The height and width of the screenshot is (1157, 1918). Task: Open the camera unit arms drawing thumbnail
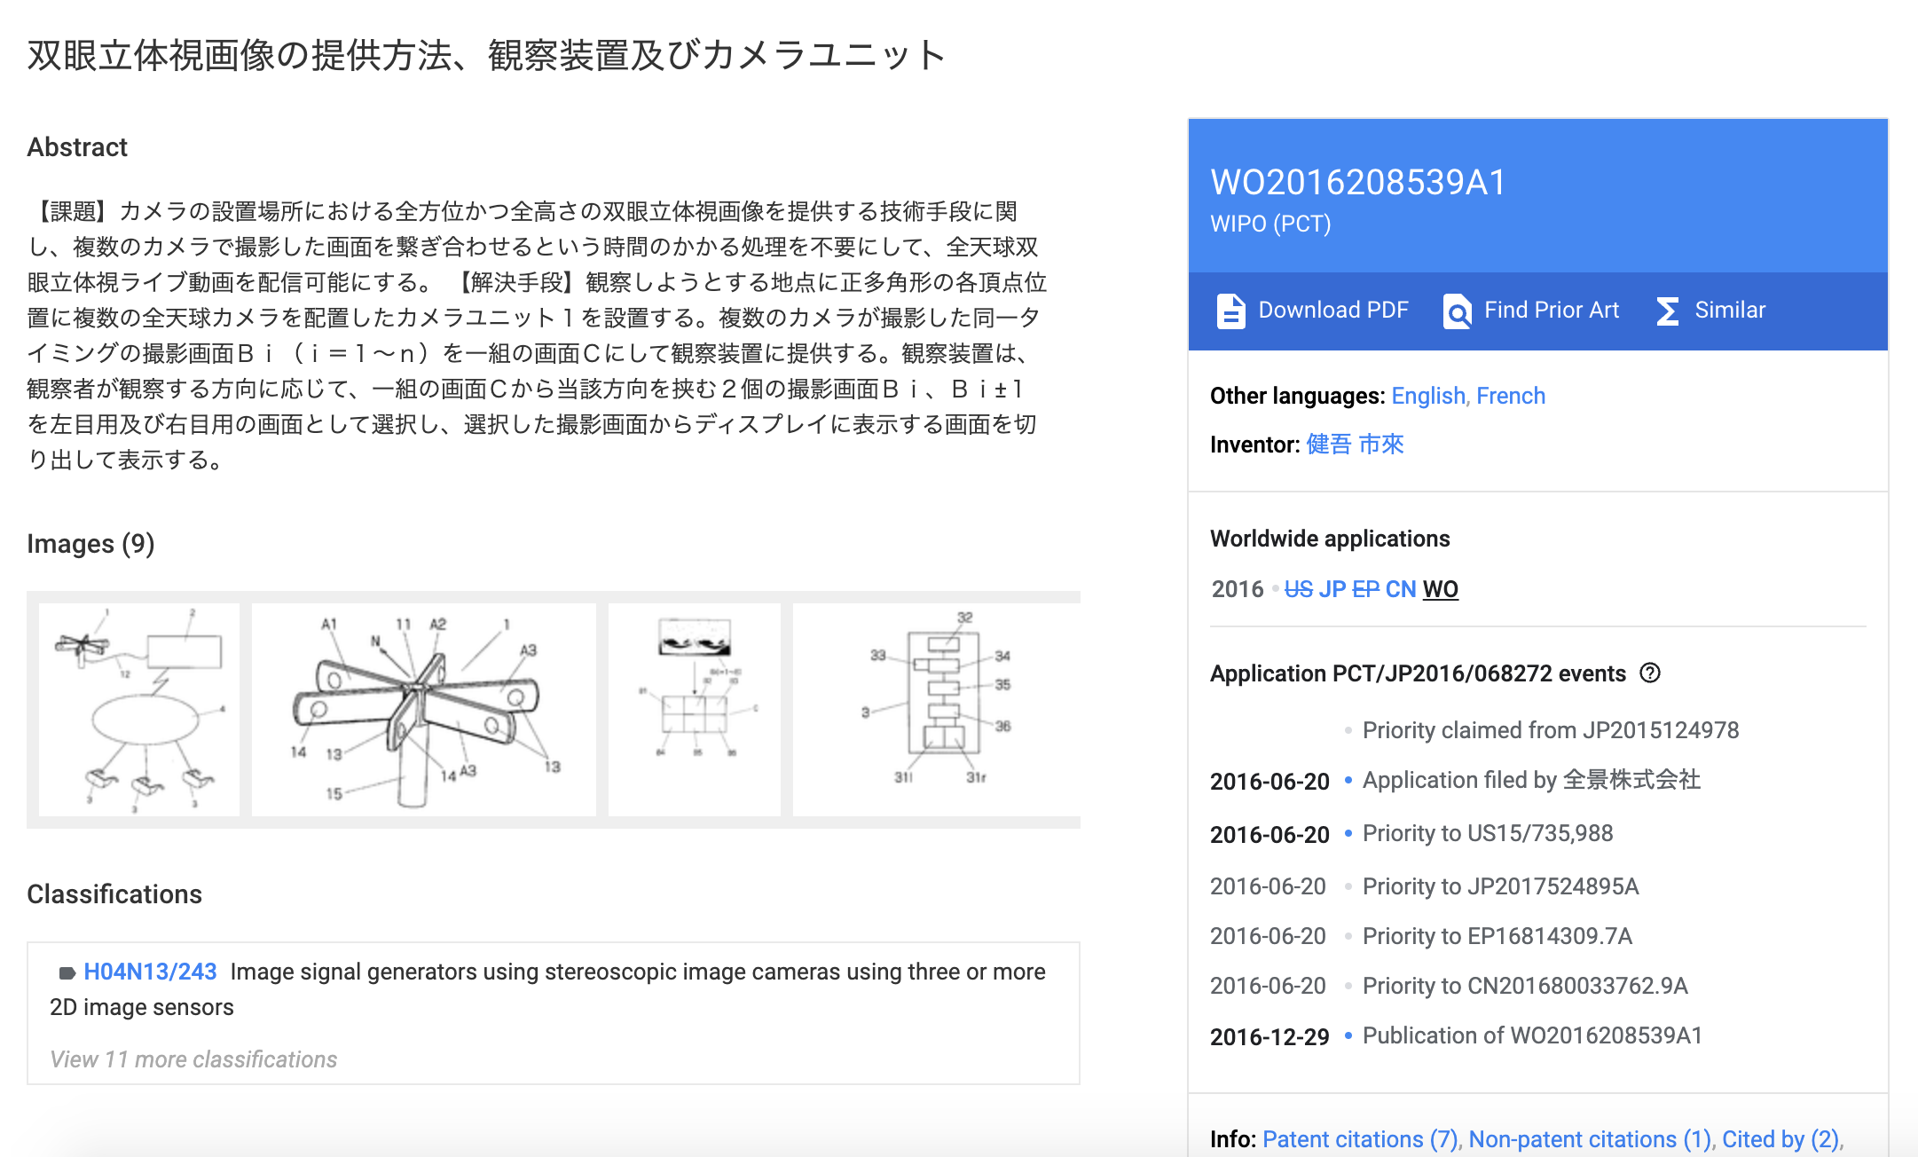tap(424, 710)
